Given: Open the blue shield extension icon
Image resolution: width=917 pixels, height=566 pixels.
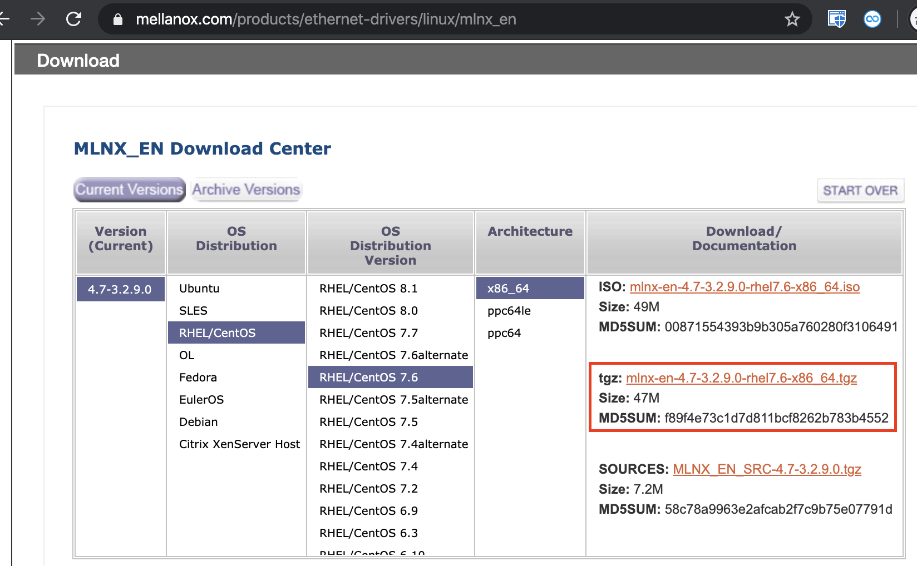Looking at the screenshot, I should tap(836, 19).
